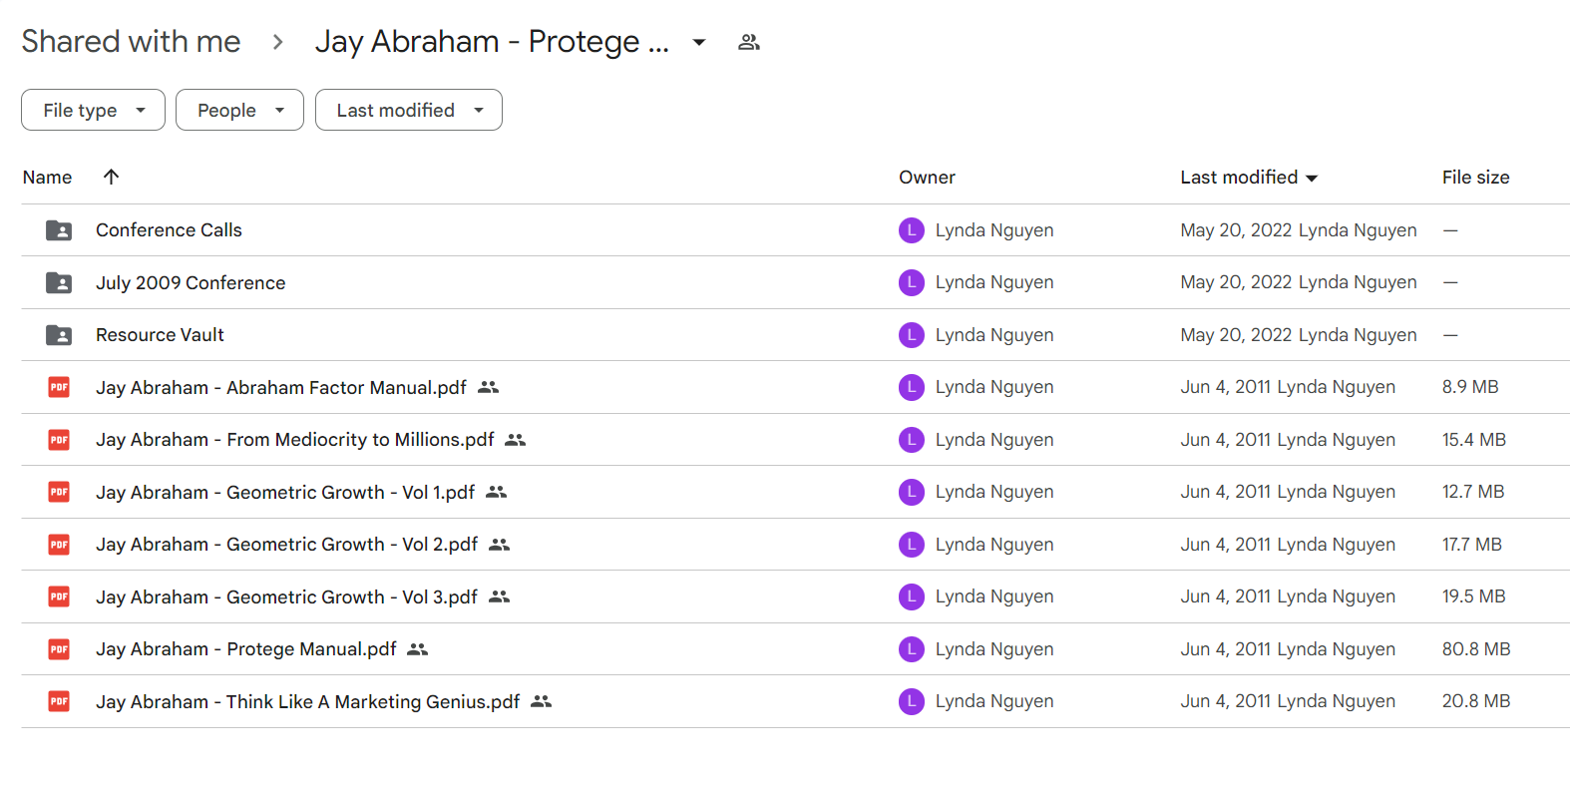Click shared icon beside Geometric Growth Vol 1.pdf
The image size is (1570, 792).
[496, 492]
